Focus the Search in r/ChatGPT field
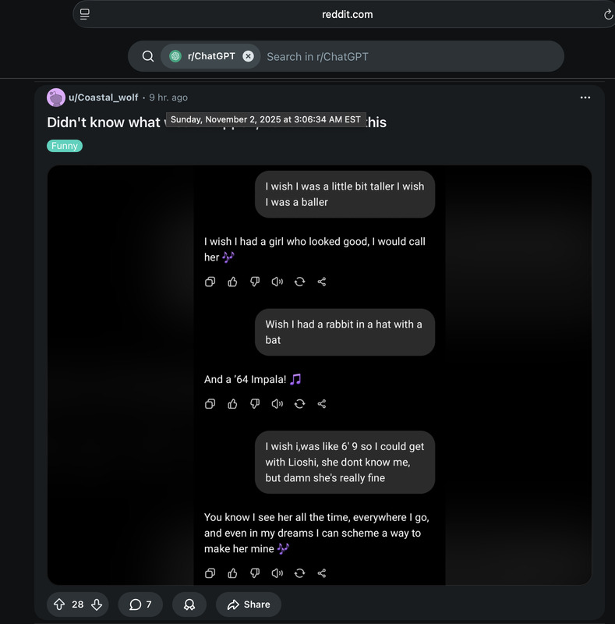This screenshot has height=624, width=615. [x=405, y=56]
